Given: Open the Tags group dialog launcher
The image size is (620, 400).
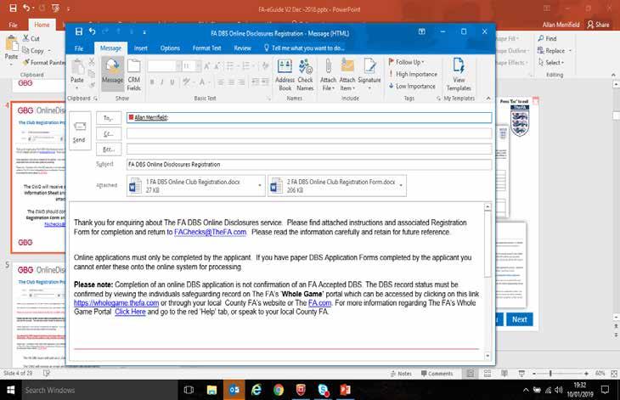Looking at the screenshot, I should [438, 99].
